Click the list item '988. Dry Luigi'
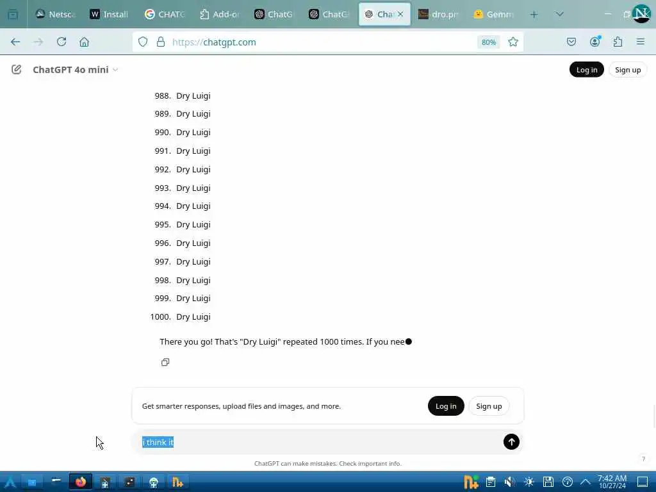 tap(183, 96)
